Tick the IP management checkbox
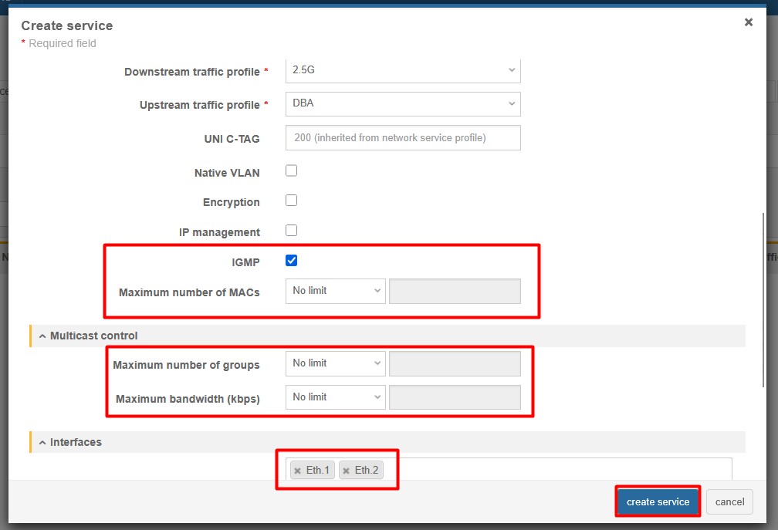The width and height of the screenshot is (778, 530). (x=291, y=231)
